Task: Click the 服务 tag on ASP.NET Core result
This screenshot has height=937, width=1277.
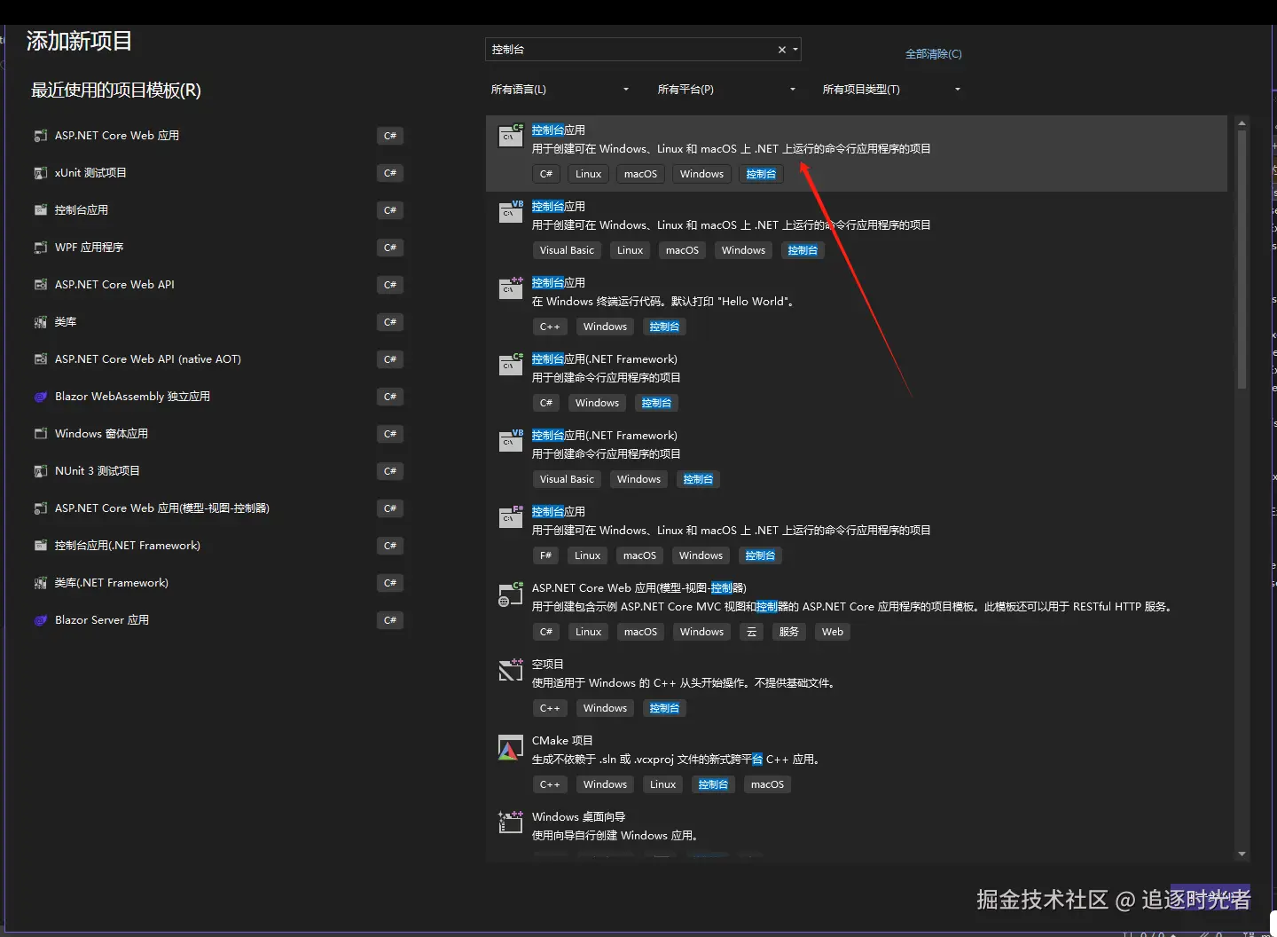Action: (789, 632)
